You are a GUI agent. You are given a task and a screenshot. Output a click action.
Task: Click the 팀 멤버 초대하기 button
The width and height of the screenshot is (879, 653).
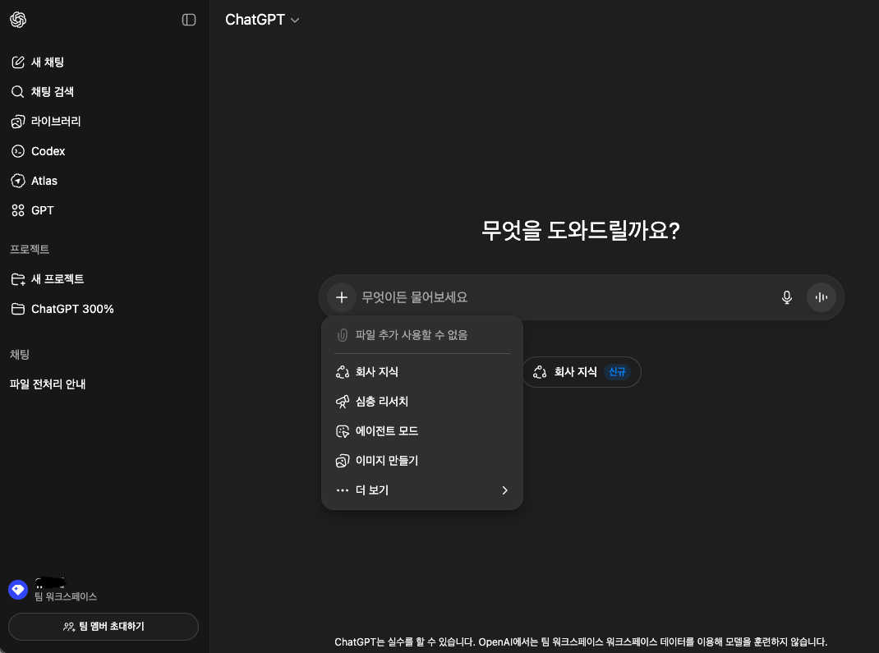[104, 627]
